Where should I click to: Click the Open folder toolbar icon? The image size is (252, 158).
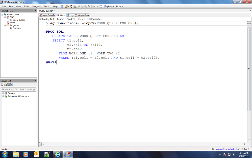tap(66, 6)
